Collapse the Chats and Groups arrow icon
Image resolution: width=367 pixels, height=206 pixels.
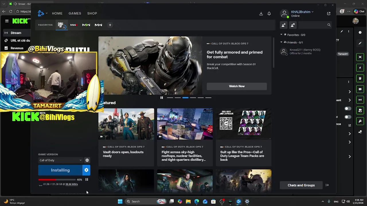[x=327, y=185]
